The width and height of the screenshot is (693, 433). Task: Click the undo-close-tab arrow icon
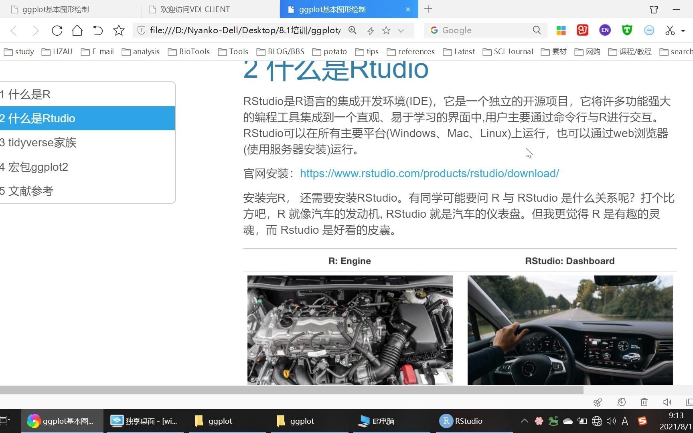[x=97, y=30]
